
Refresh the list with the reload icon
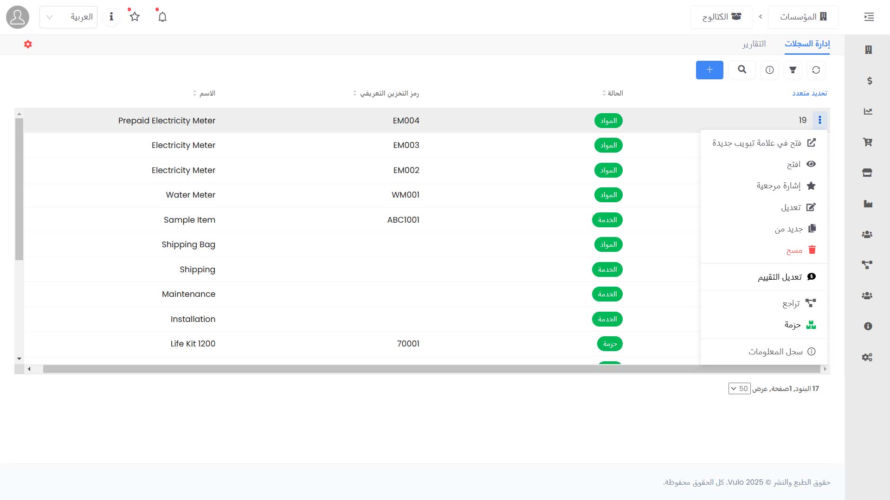point(817,70)
